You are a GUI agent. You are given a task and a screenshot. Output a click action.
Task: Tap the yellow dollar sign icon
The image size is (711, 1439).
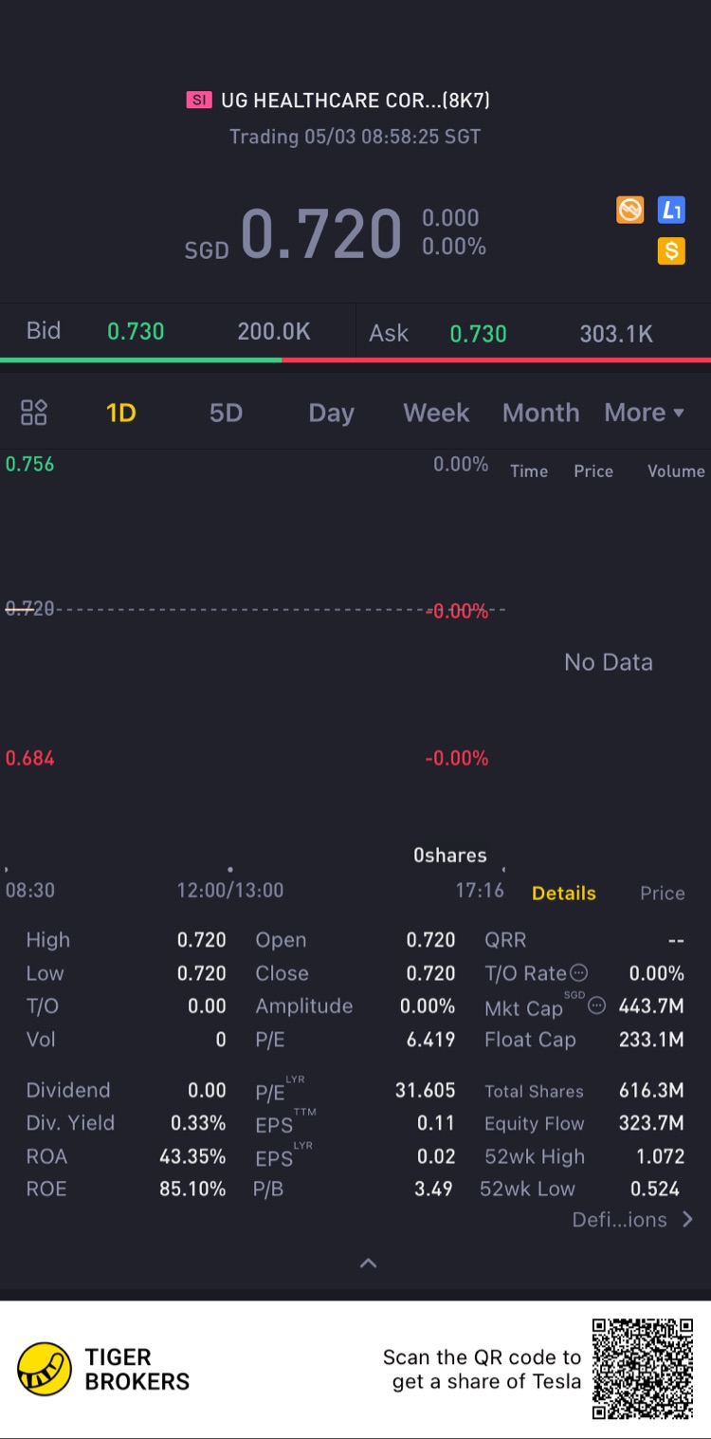click(x=671, y=250)
